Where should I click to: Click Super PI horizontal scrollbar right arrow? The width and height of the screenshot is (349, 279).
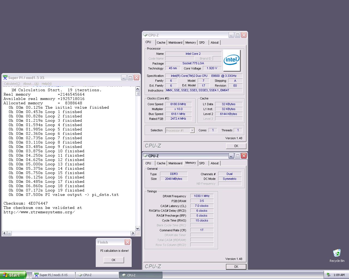[133, 233]
